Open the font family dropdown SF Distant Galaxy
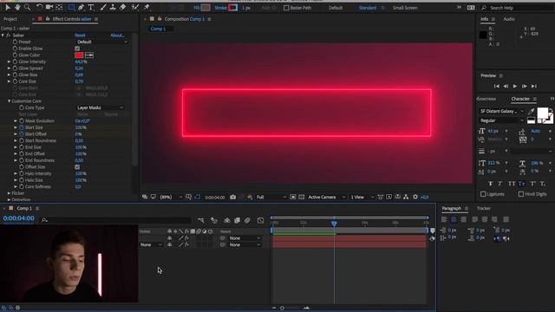The width and height of the screenshot is (555, 312). 501,111
